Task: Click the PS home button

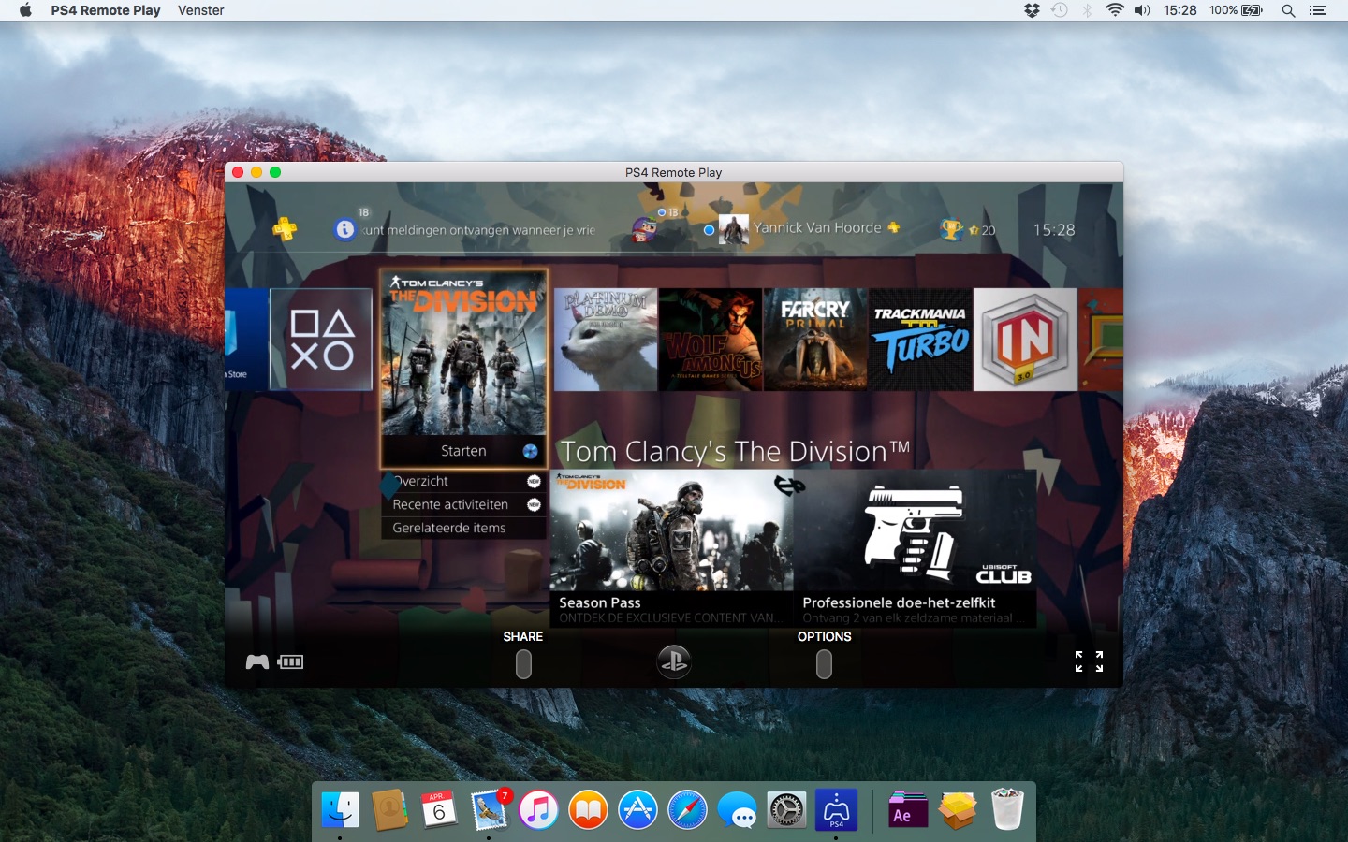Action: [x=674, y=661]
